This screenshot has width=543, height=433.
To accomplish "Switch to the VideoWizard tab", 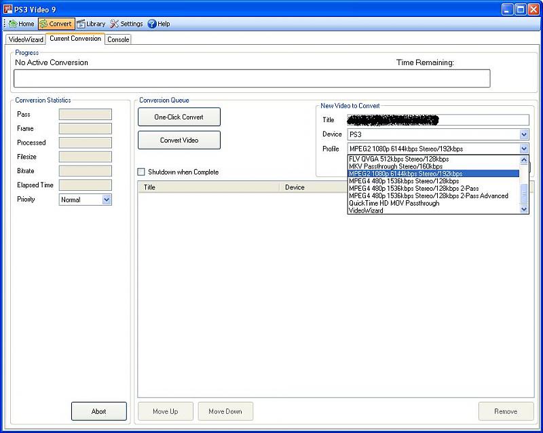I will [x=26, y=39].
